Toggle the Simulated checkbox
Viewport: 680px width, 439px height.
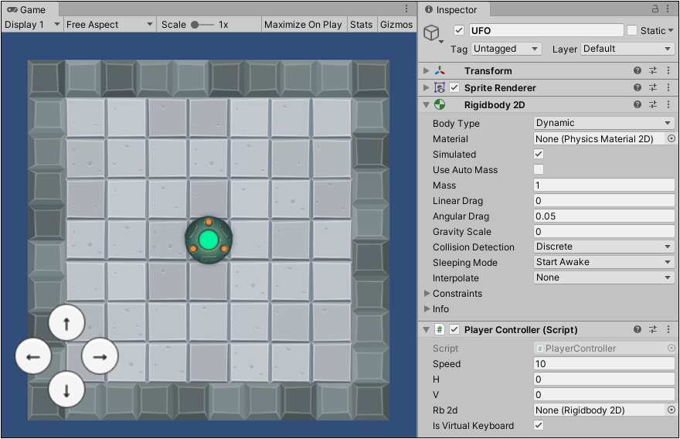click(x=539, y=155)
